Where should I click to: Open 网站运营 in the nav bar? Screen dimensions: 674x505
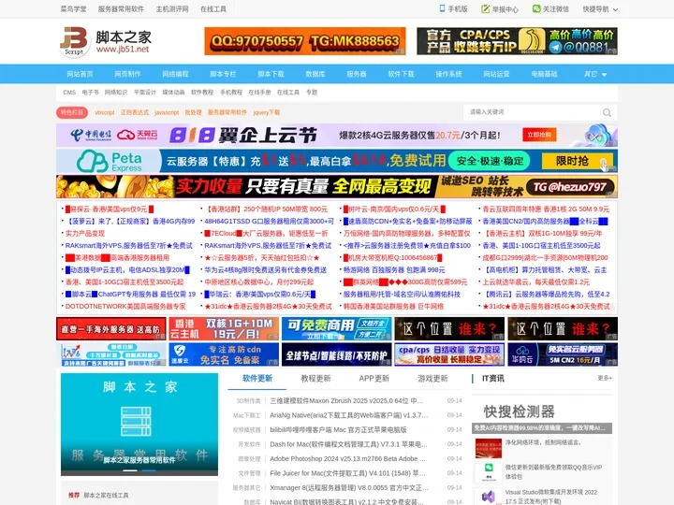point(496,74)
